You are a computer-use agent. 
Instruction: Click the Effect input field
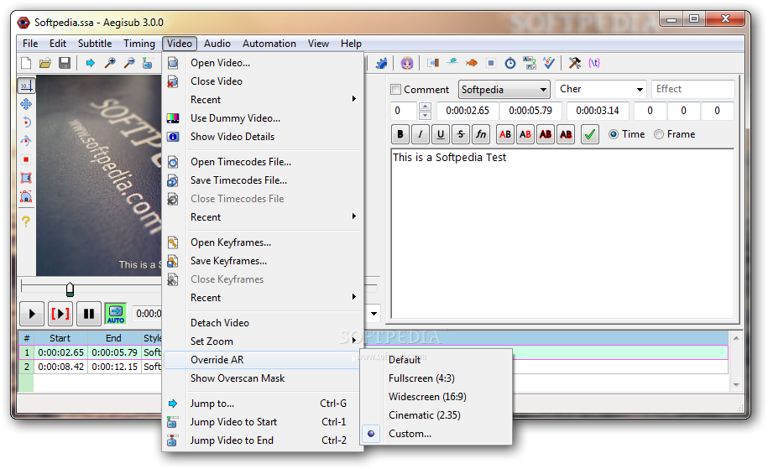693,90
